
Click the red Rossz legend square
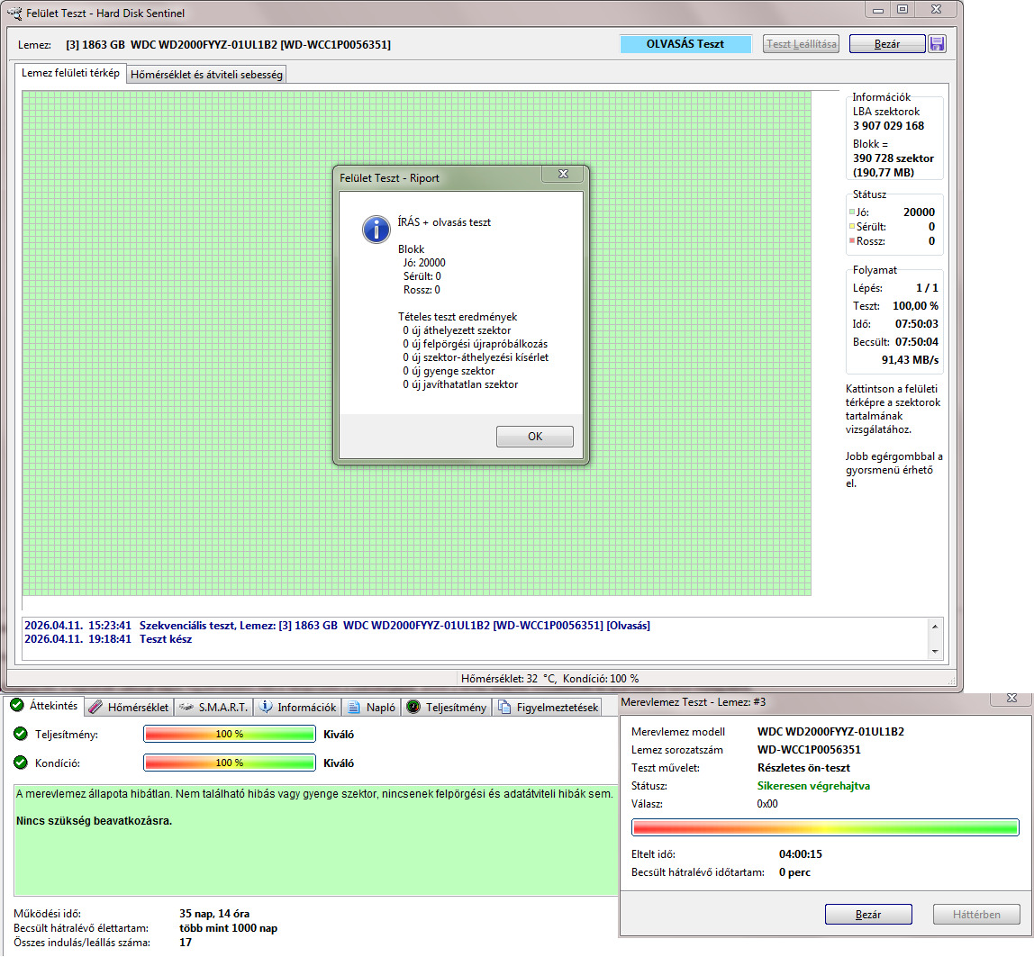pos(852,240)
